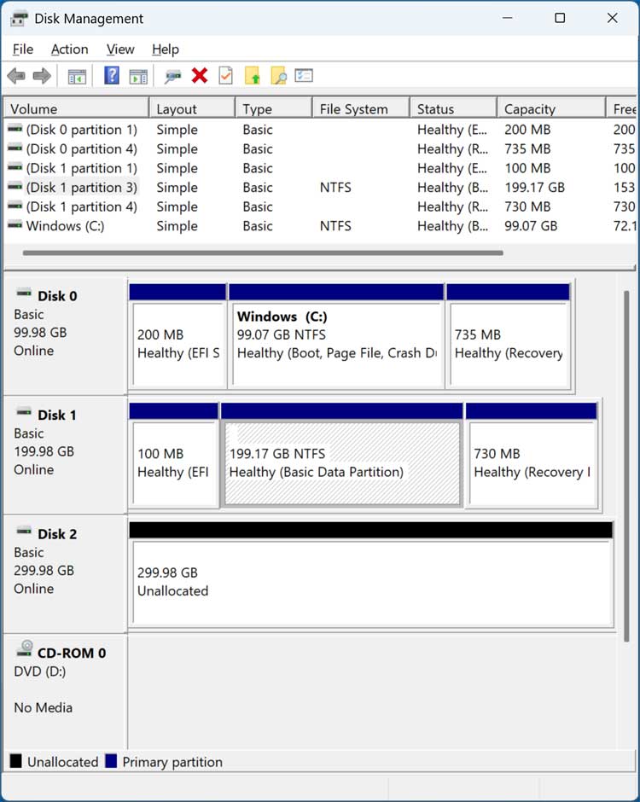Select the (Disk 1 partition 3) volume row

pyautogui.click(x=320, y=188)
